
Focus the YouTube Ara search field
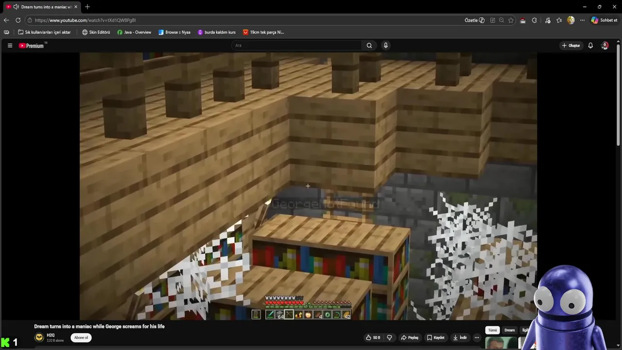[296, 45]
